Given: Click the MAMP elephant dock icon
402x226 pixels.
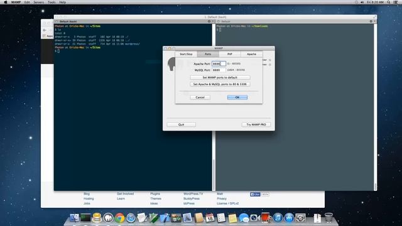Looking at the screenshot, I should (108, 218).
